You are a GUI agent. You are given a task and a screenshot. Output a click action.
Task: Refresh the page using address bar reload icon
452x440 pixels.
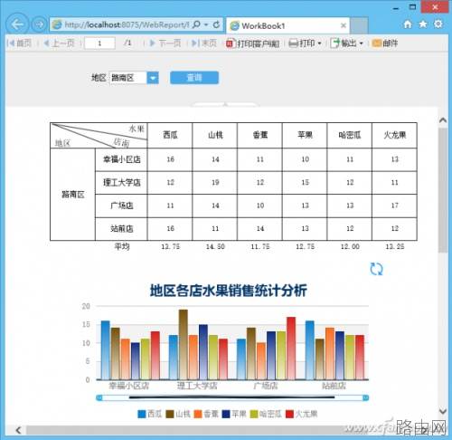(x=216, y=24)
